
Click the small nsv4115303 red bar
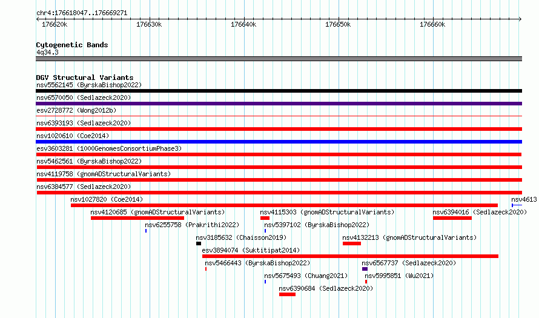coord(265,218)
